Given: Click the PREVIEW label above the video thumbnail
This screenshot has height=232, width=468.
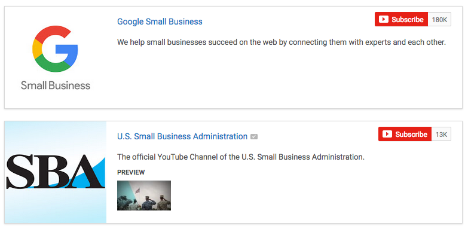Looking at the screenshot, I should pos(131,173).
